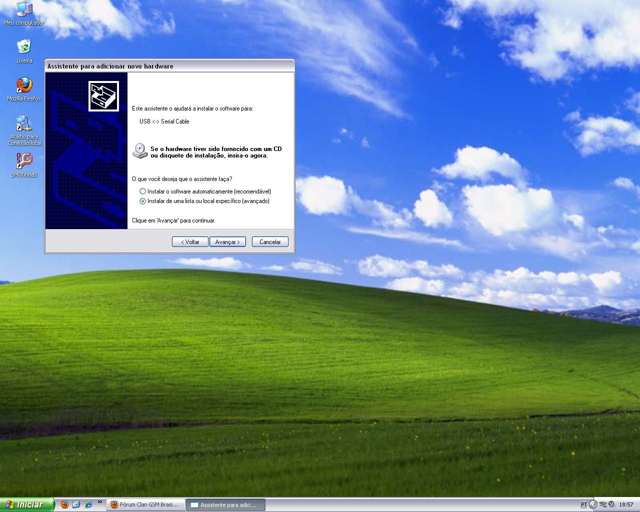Click the 'Clique em Avançar para continuar' text
This screenshot has height=512, width=640.
(173, 220)
